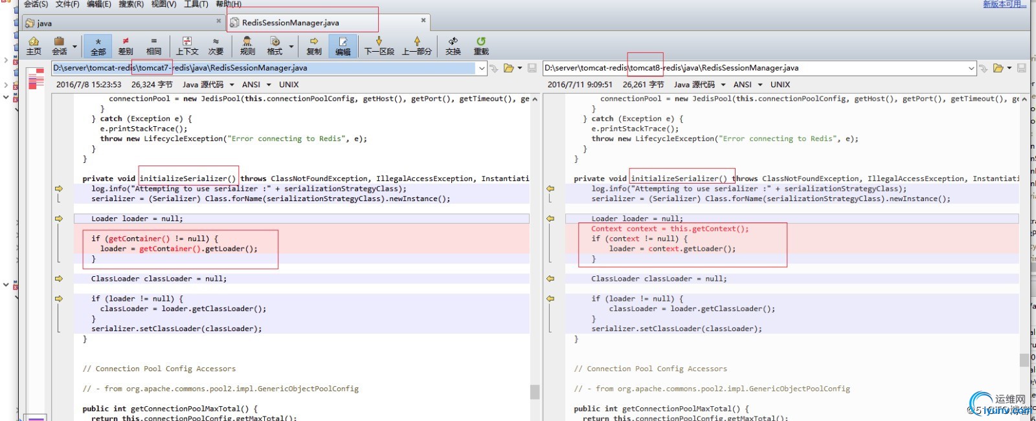This screenshot has height=421, width=1036.
Task: Expand the 格式 format dropdown arrow
Action: (291, 47)
